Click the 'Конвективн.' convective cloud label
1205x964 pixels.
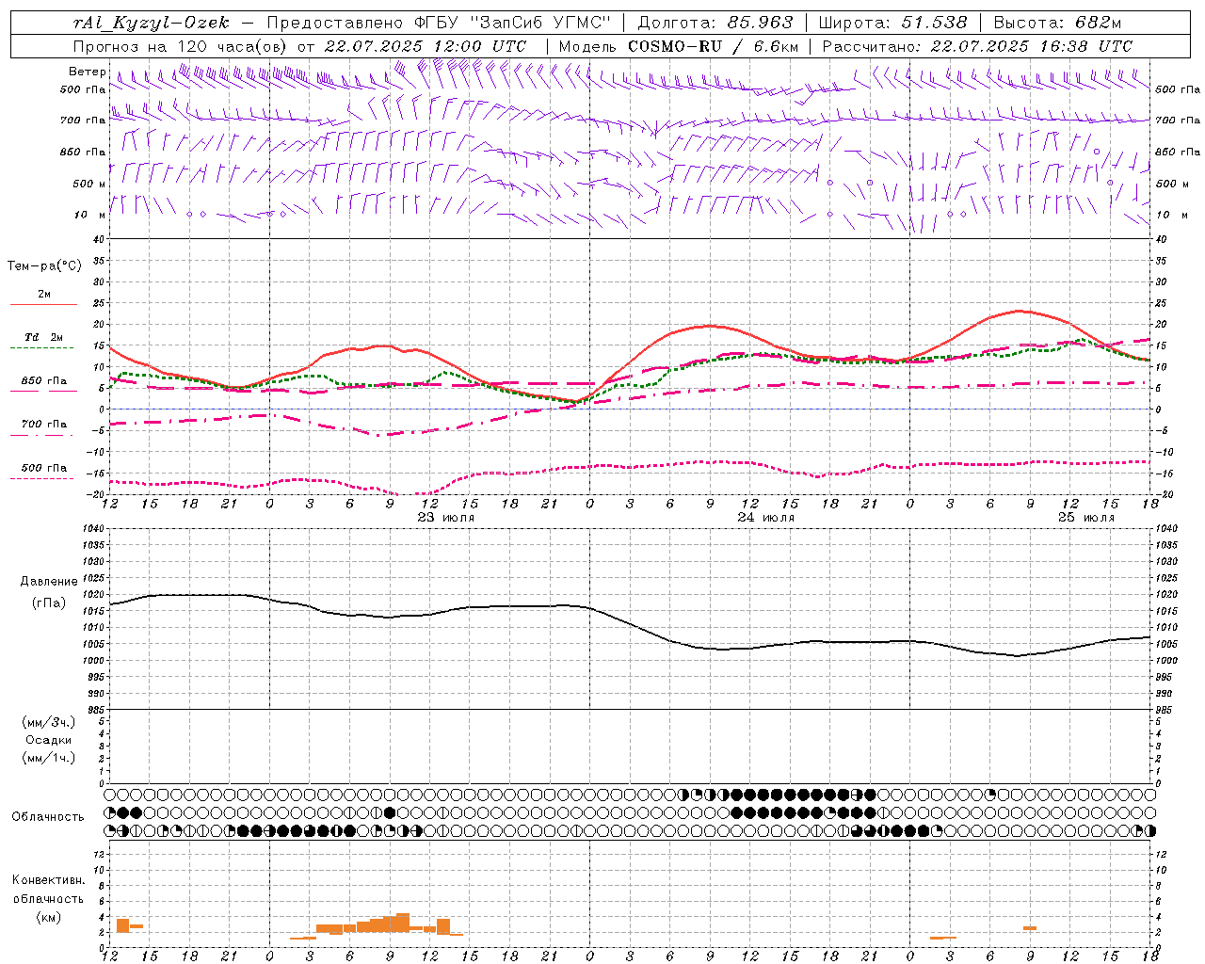pyautogui.click(x=49, y=880)
